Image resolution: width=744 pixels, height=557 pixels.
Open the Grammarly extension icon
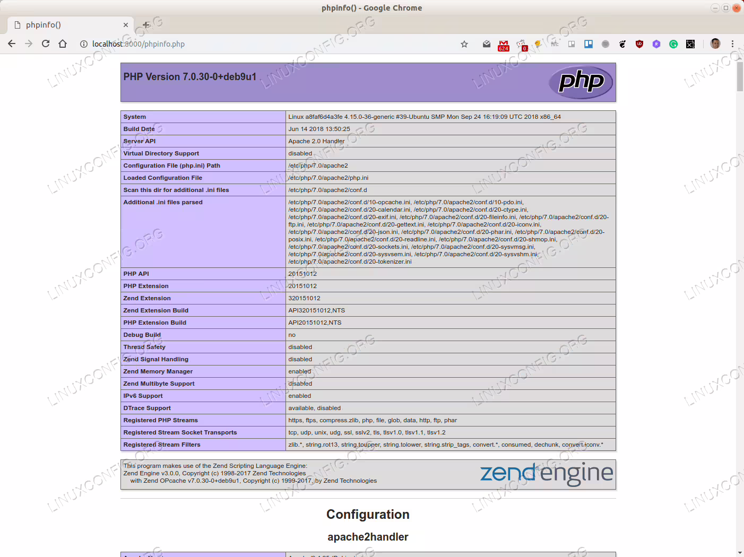(x=673, y=44)
